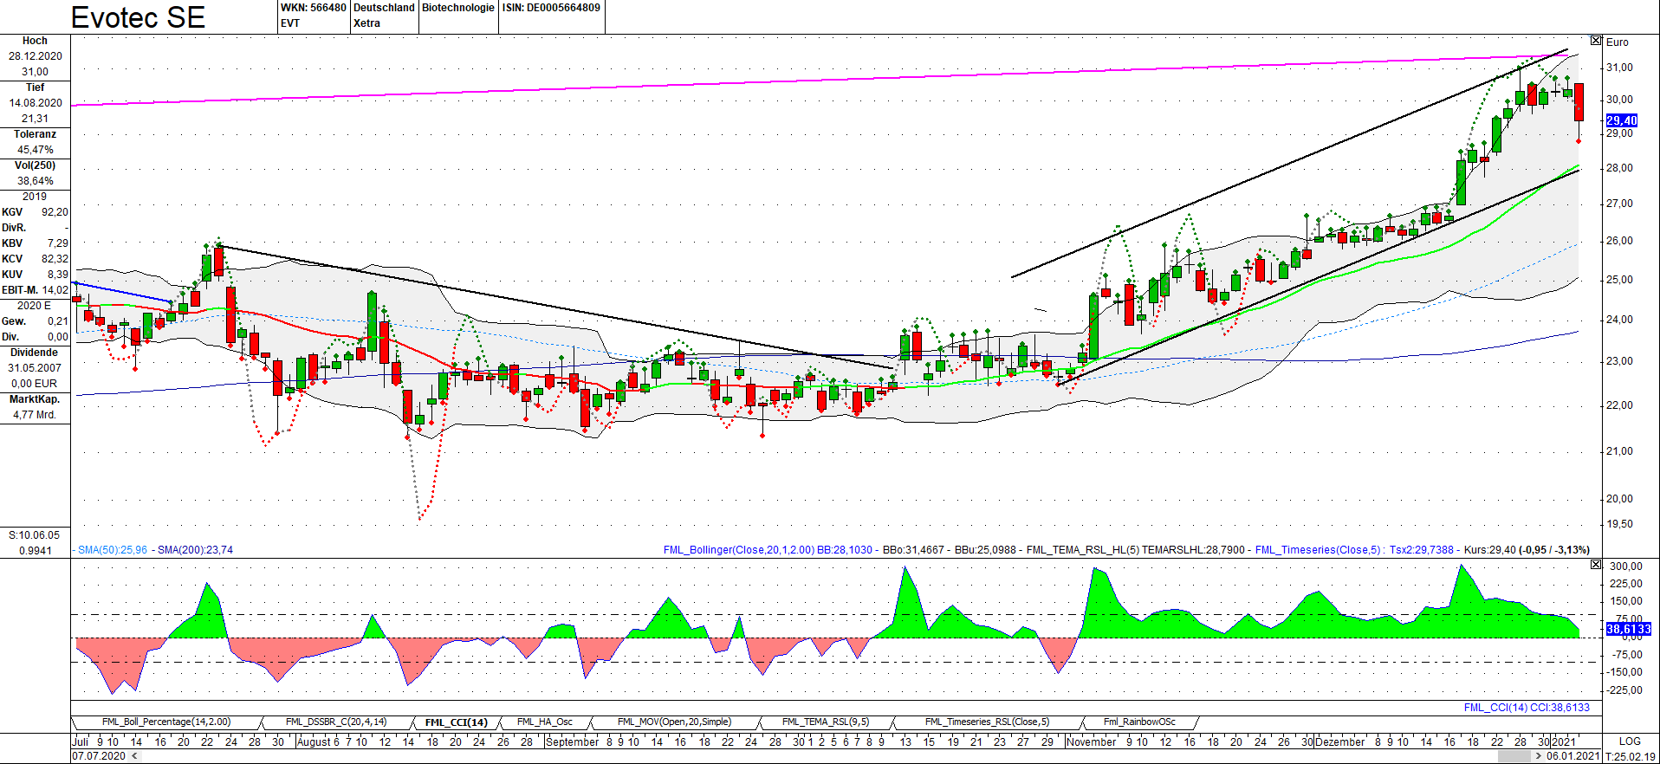Click the S:10.06.05 split label
Viewport: 1660px width, 764px height.
(35, 535)
